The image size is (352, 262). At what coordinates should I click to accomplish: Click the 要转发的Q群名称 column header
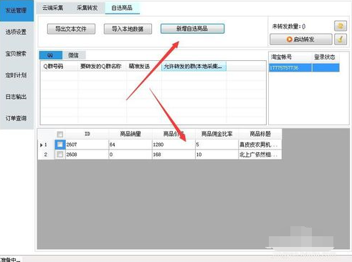pos(103,67)
